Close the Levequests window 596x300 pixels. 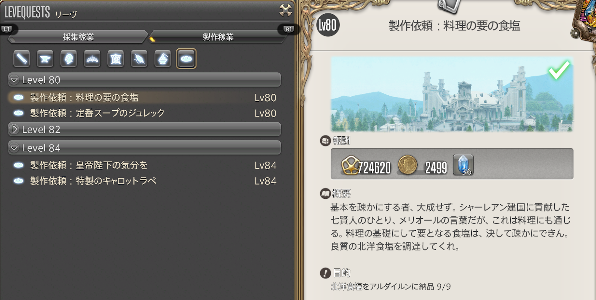tap(286, 10)
